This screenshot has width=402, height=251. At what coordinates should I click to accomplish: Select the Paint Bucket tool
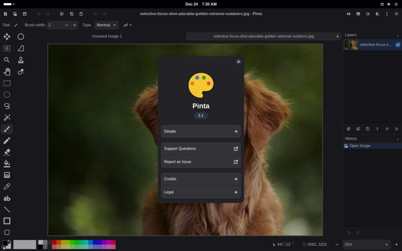7,164
